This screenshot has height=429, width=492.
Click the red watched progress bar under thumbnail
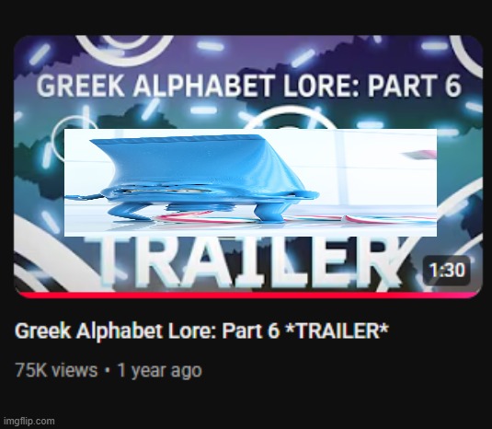point(248,296)
